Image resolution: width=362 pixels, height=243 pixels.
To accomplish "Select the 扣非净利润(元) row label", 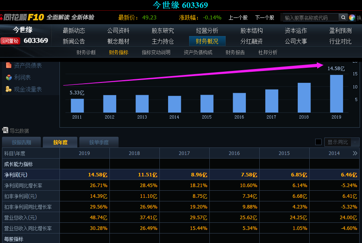I will [x=20, y=196].
